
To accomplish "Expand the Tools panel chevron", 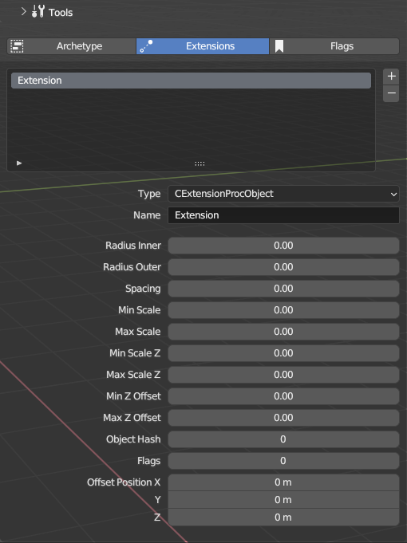I will 23,11.
